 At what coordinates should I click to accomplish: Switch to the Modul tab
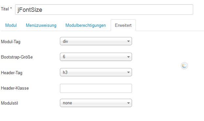(x=11, y=25)
